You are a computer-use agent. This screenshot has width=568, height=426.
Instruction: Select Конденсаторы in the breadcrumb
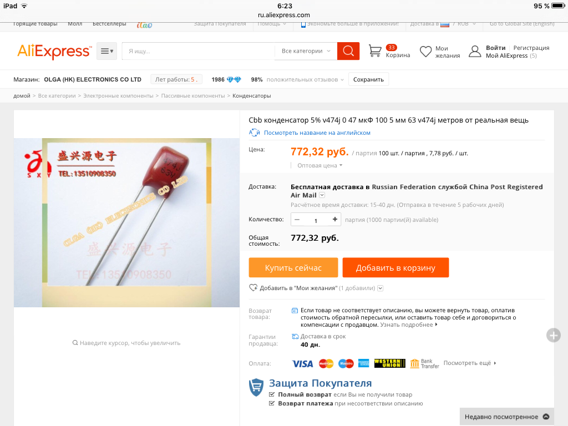pos(251,95)
